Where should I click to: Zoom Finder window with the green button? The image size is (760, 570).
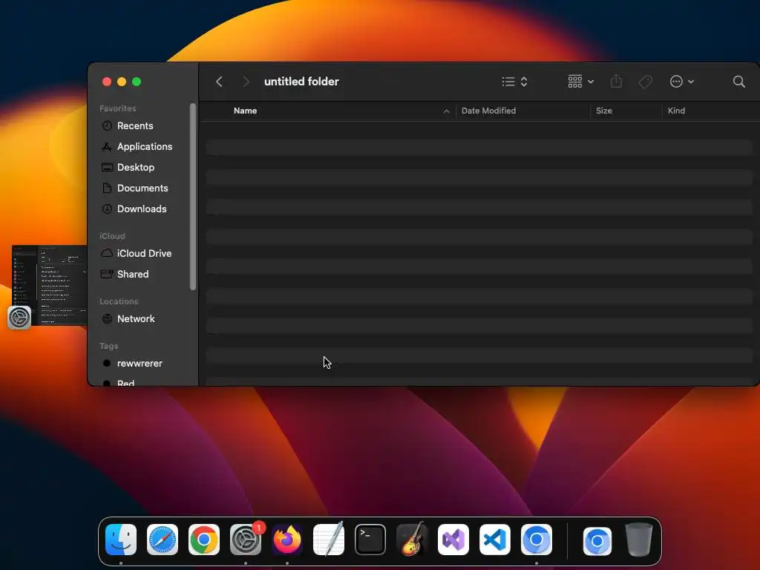(x=137, y=82)
